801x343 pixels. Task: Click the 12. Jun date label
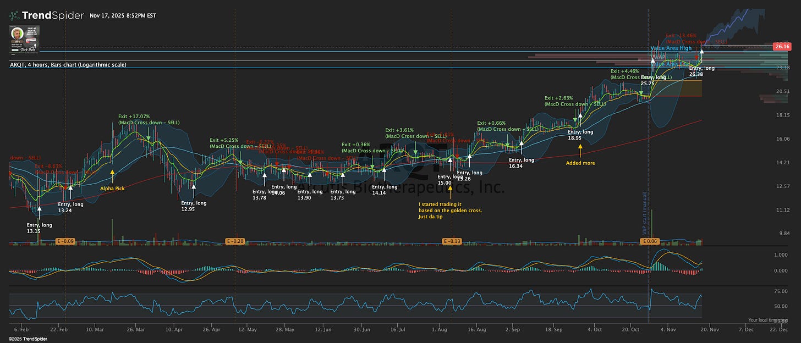point(322,329)
